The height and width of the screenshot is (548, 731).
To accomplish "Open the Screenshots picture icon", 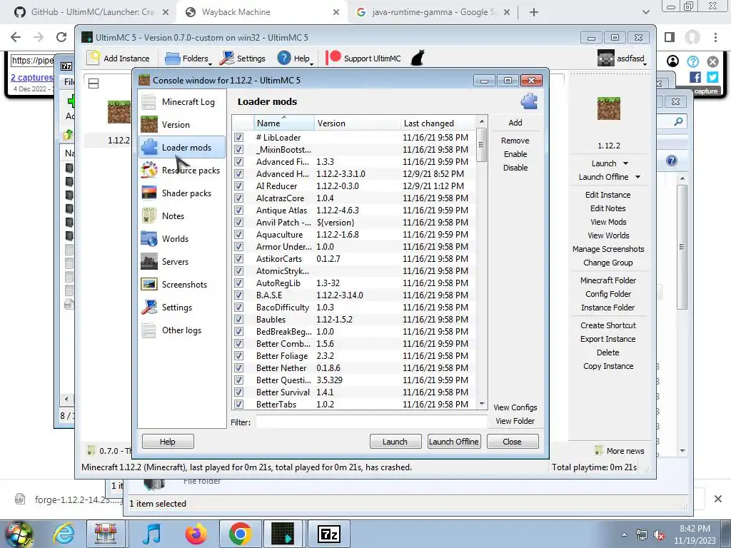I will click(x=148, y=284).
